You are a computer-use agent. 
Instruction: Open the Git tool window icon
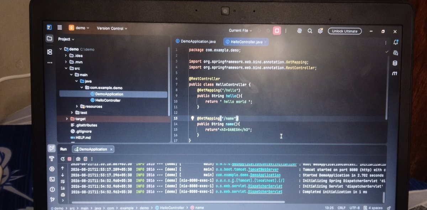click(x=53, y=199)
